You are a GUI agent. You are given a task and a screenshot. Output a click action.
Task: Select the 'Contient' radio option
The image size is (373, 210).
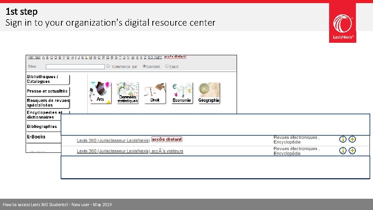pyautogui.click(x=144, y=66)
